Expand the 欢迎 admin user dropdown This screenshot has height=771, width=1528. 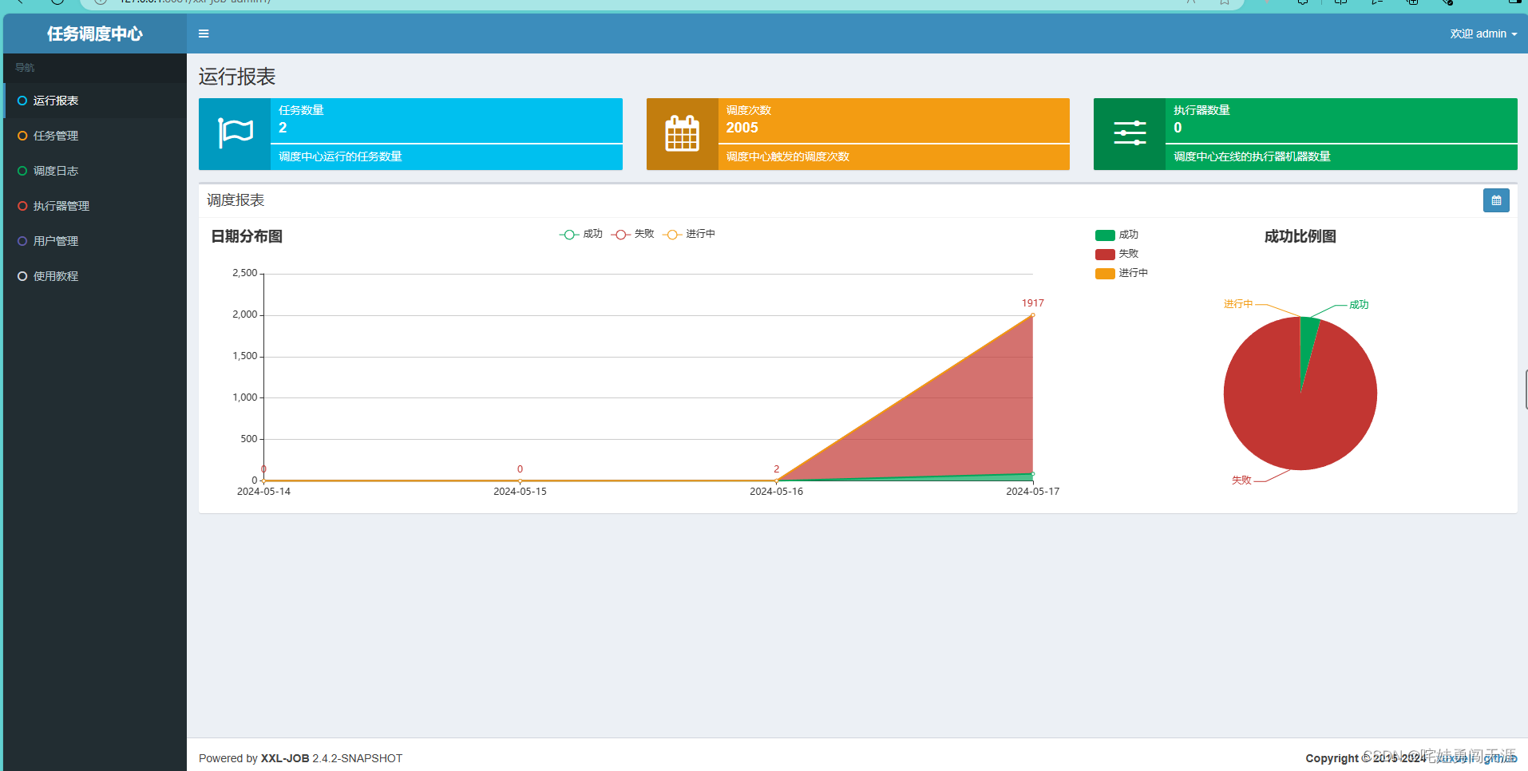[1483, 34]
